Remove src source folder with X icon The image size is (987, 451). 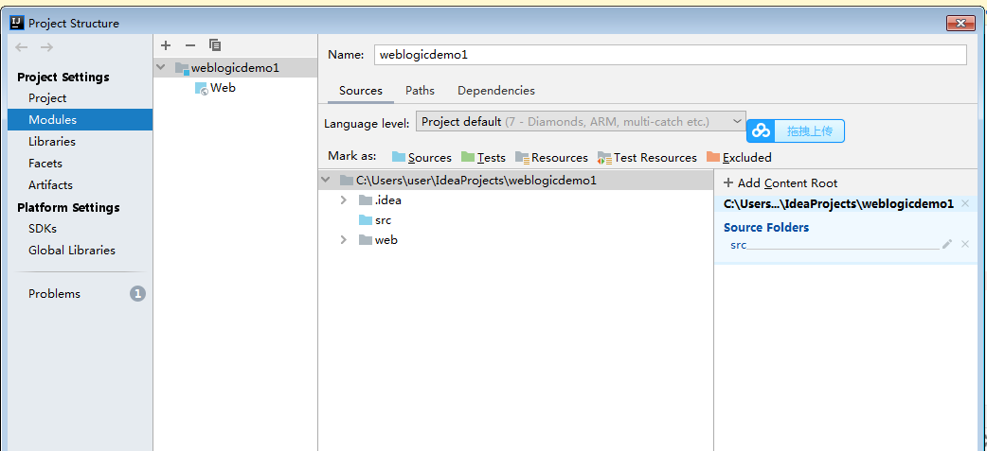pos(965,244)
